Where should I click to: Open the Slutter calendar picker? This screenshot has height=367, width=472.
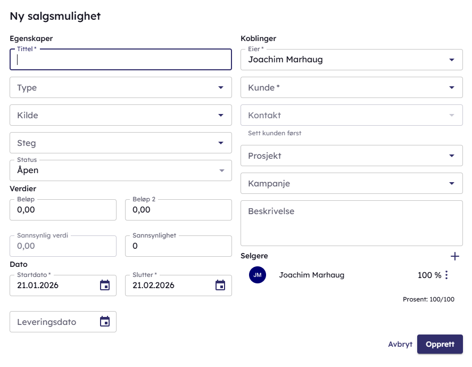pos(220,286)
